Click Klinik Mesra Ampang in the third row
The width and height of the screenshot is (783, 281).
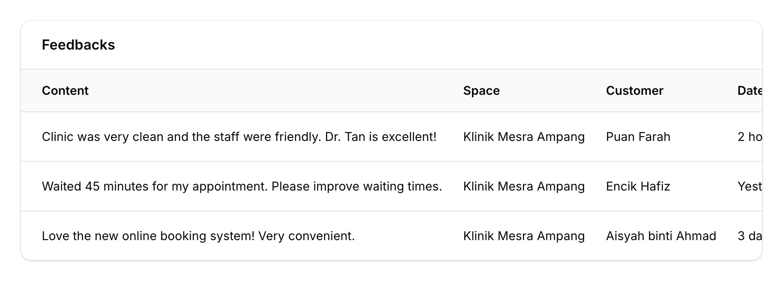pyautogui.click(x=524, y=236)
